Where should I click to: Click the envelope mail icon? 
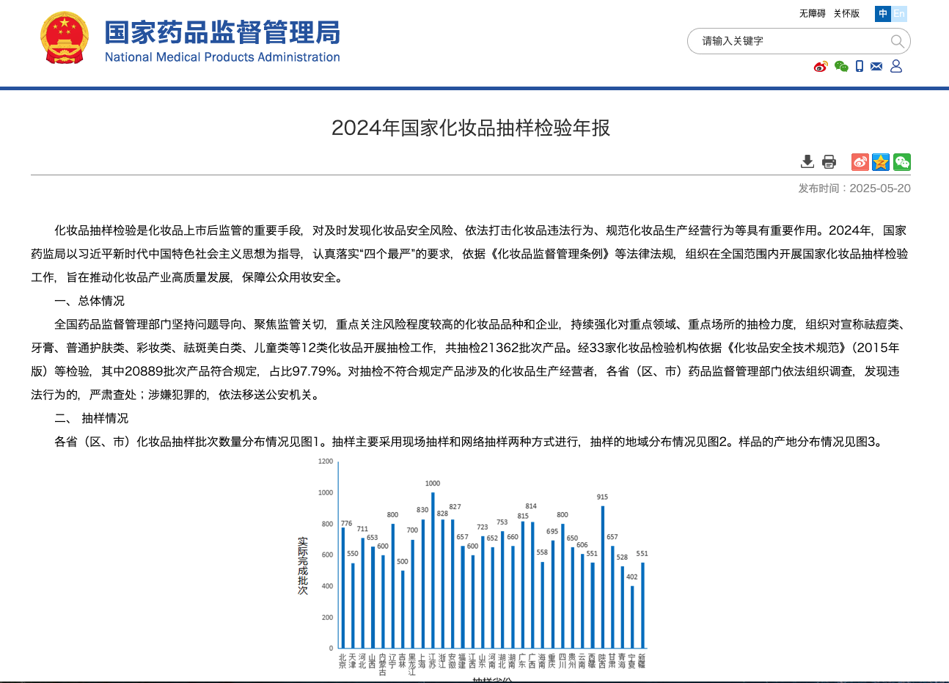(876, 67)
